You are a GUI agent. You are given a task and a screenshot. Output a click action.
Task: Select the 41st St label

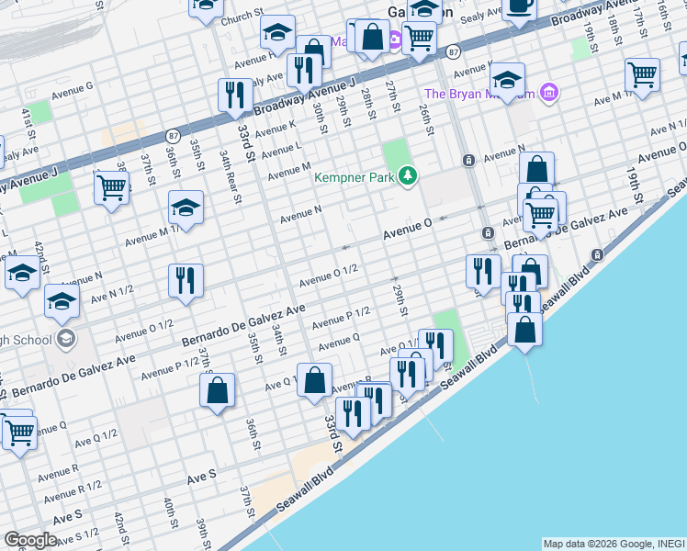pos(28,124)
